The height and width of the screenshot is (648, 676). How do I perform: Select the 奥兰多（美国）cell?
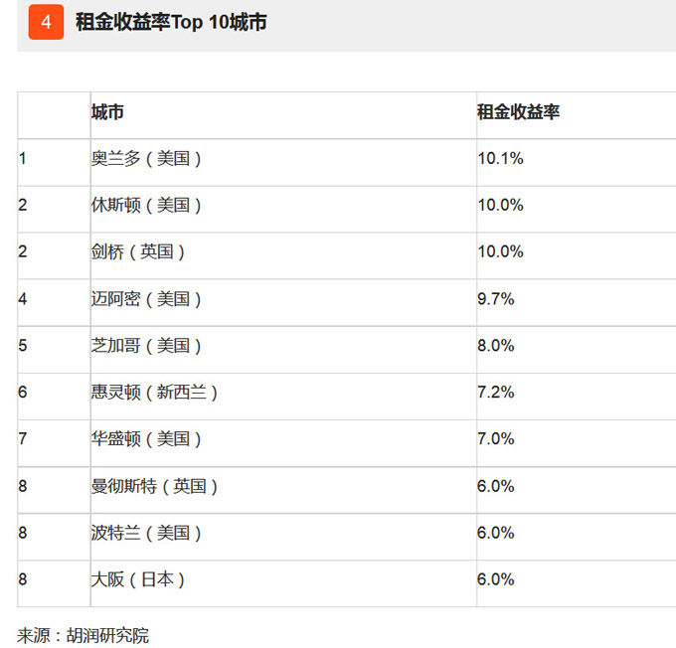point(146,158)
